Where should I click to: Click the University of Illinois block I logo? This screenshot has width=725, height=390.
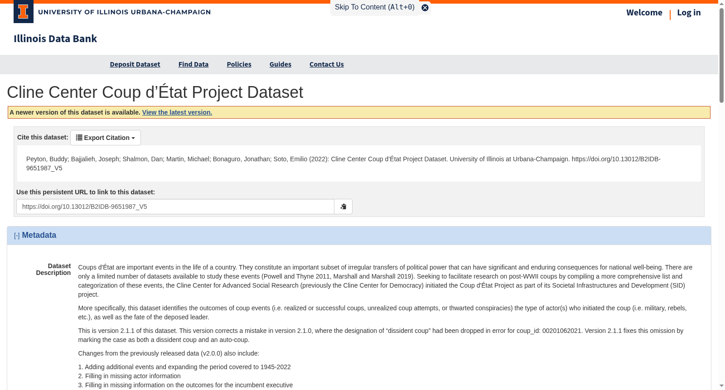[x=24, y=12]
